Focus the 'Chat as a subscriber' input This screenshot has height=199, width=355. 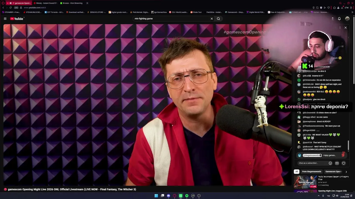312,163
